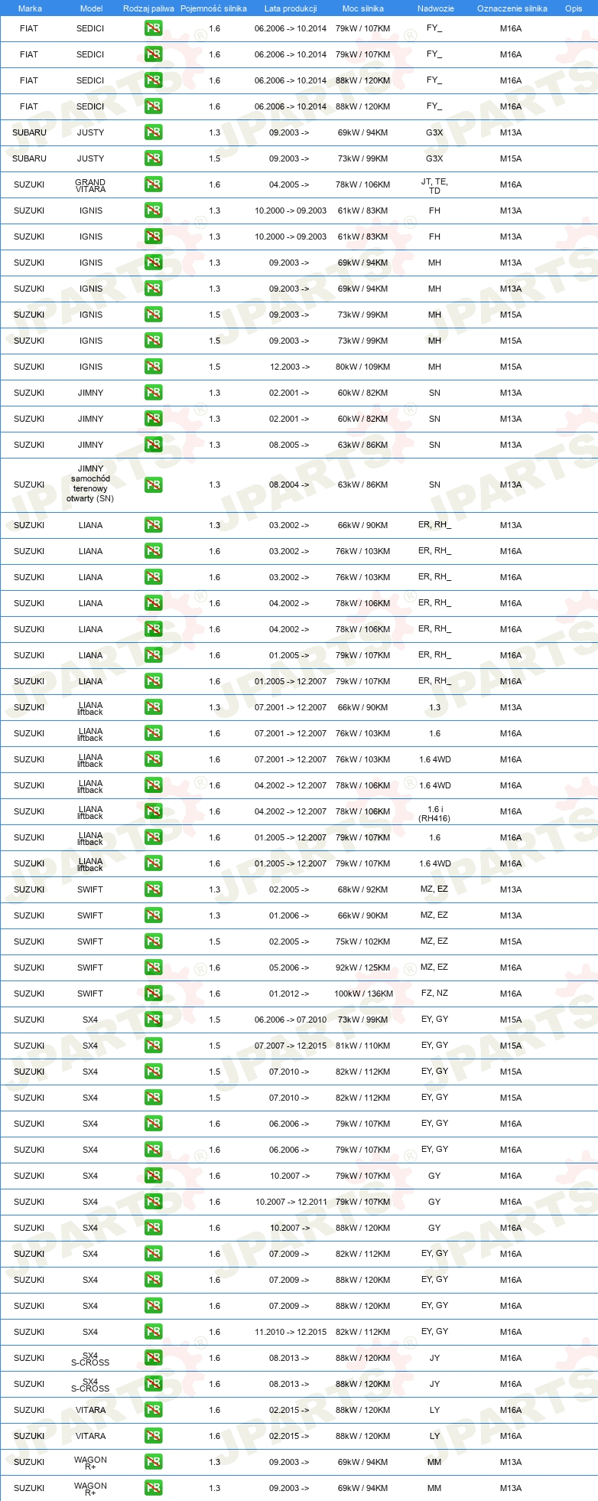
Task: Select the '01.2006 ->' production date cell
Action: (289, 915)
